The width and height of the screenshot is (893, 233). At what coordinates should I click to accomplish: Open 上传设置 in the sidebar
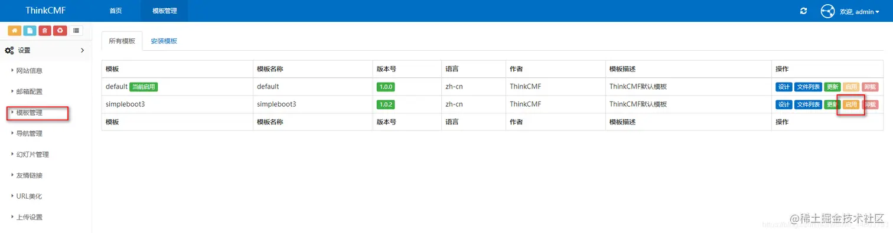tap(29, 217)
